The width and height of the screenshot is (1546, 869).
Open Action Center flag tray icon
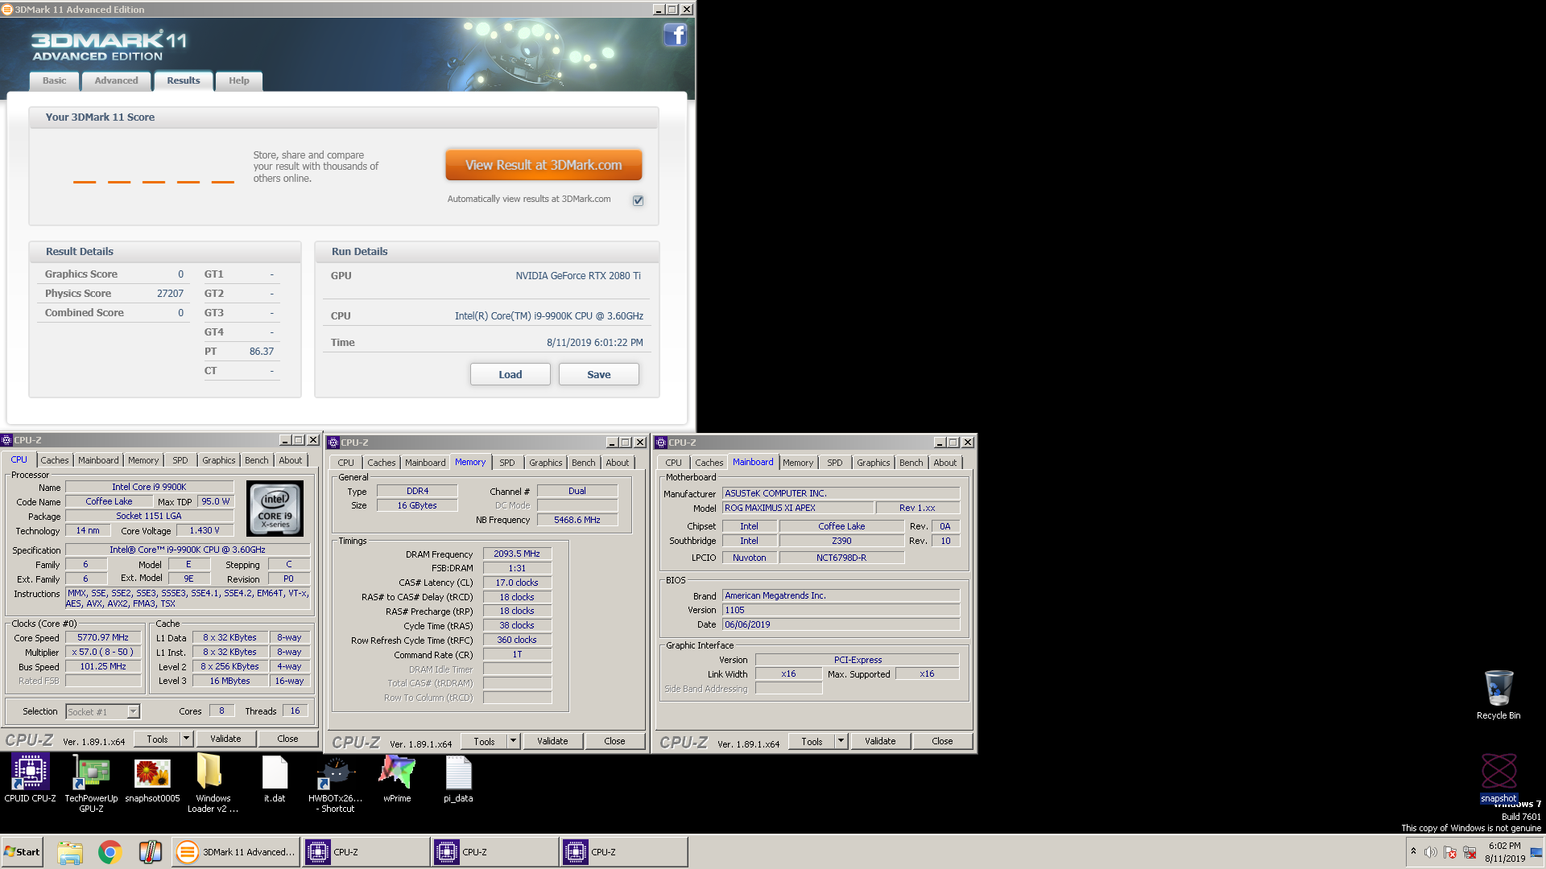1450,852
